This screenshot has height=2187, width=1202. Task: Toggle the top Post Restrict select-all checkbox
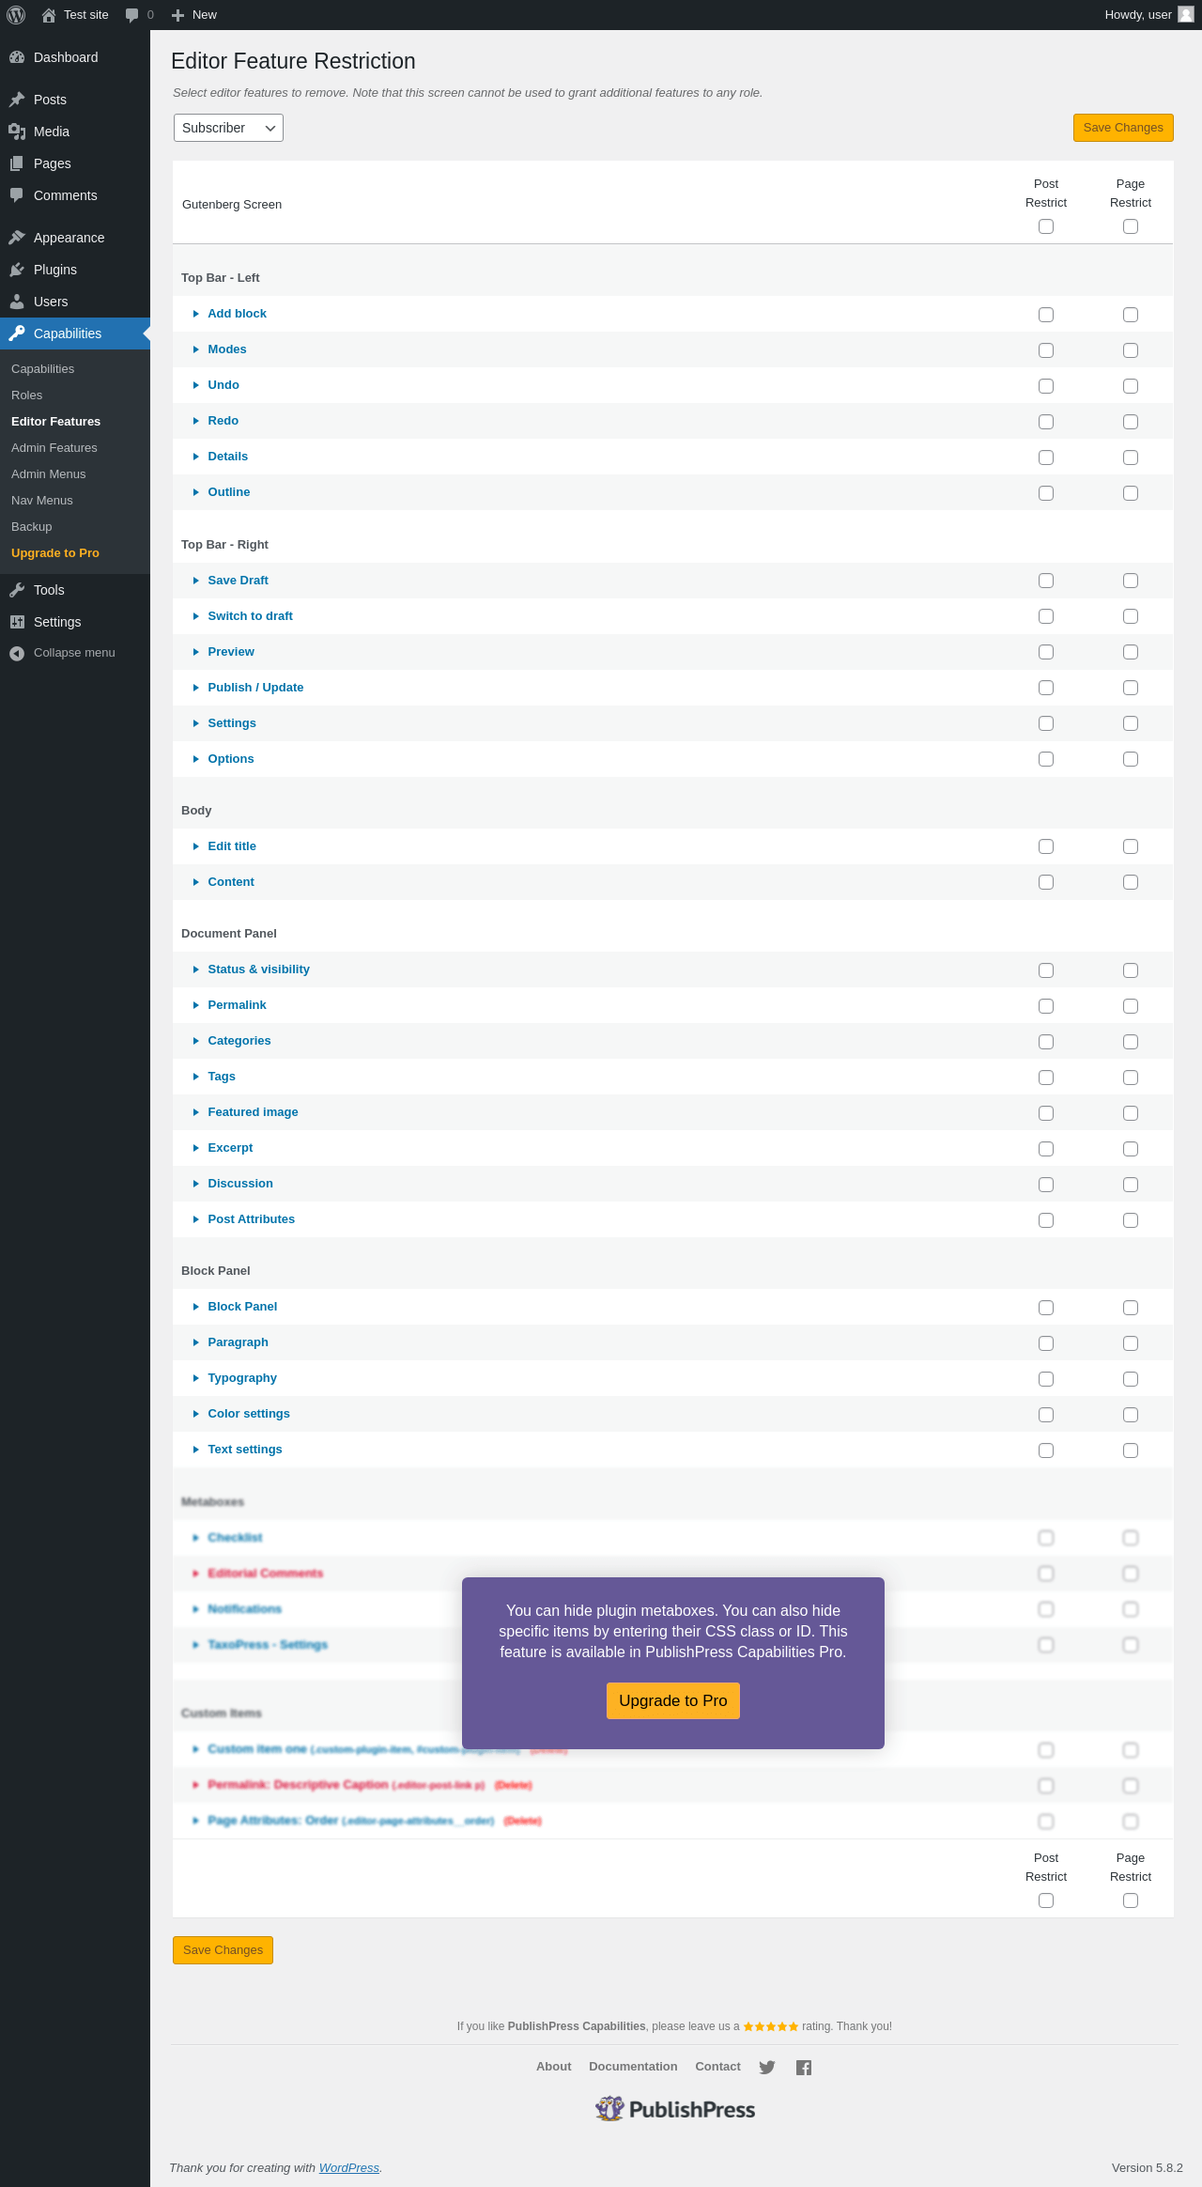1046,226
